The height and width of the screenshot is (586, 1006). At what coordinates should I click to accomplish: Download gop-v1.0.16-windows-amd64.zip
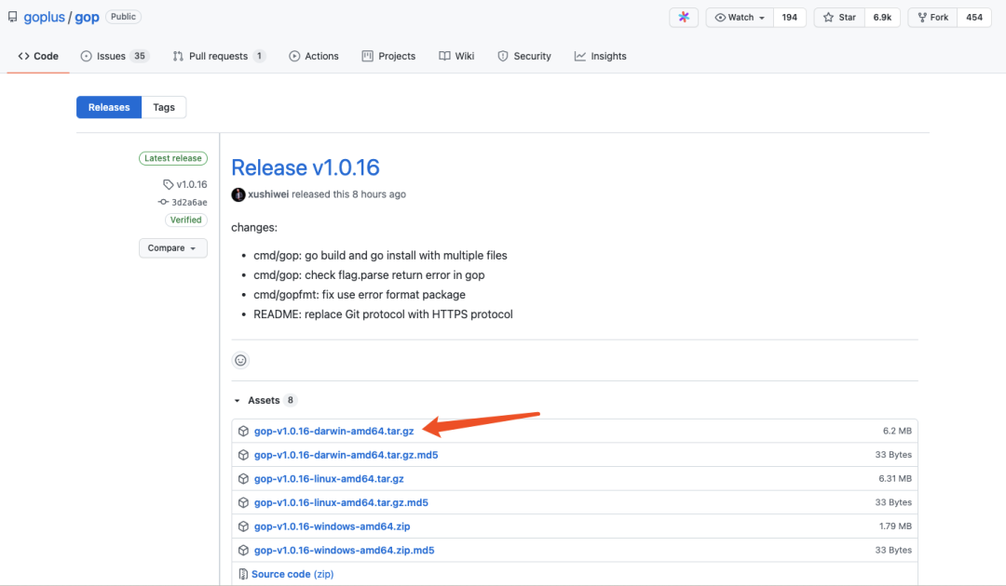click(333, 526)
